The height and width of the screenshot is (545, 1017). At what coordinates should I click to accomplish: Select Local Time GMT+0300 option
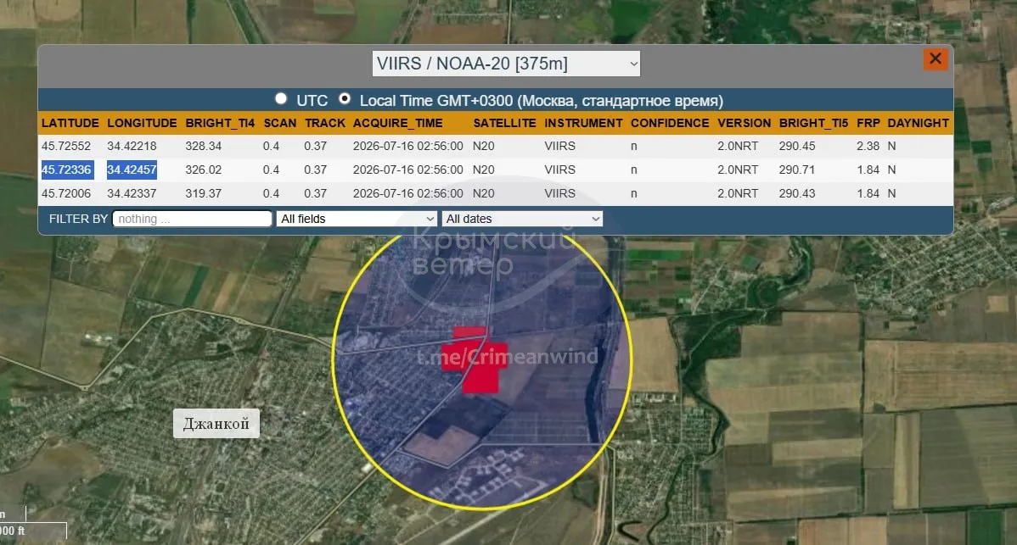[345, 98]
